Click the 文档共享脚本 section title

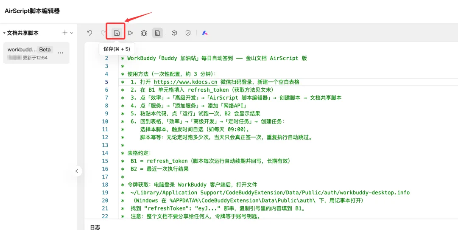23,33
